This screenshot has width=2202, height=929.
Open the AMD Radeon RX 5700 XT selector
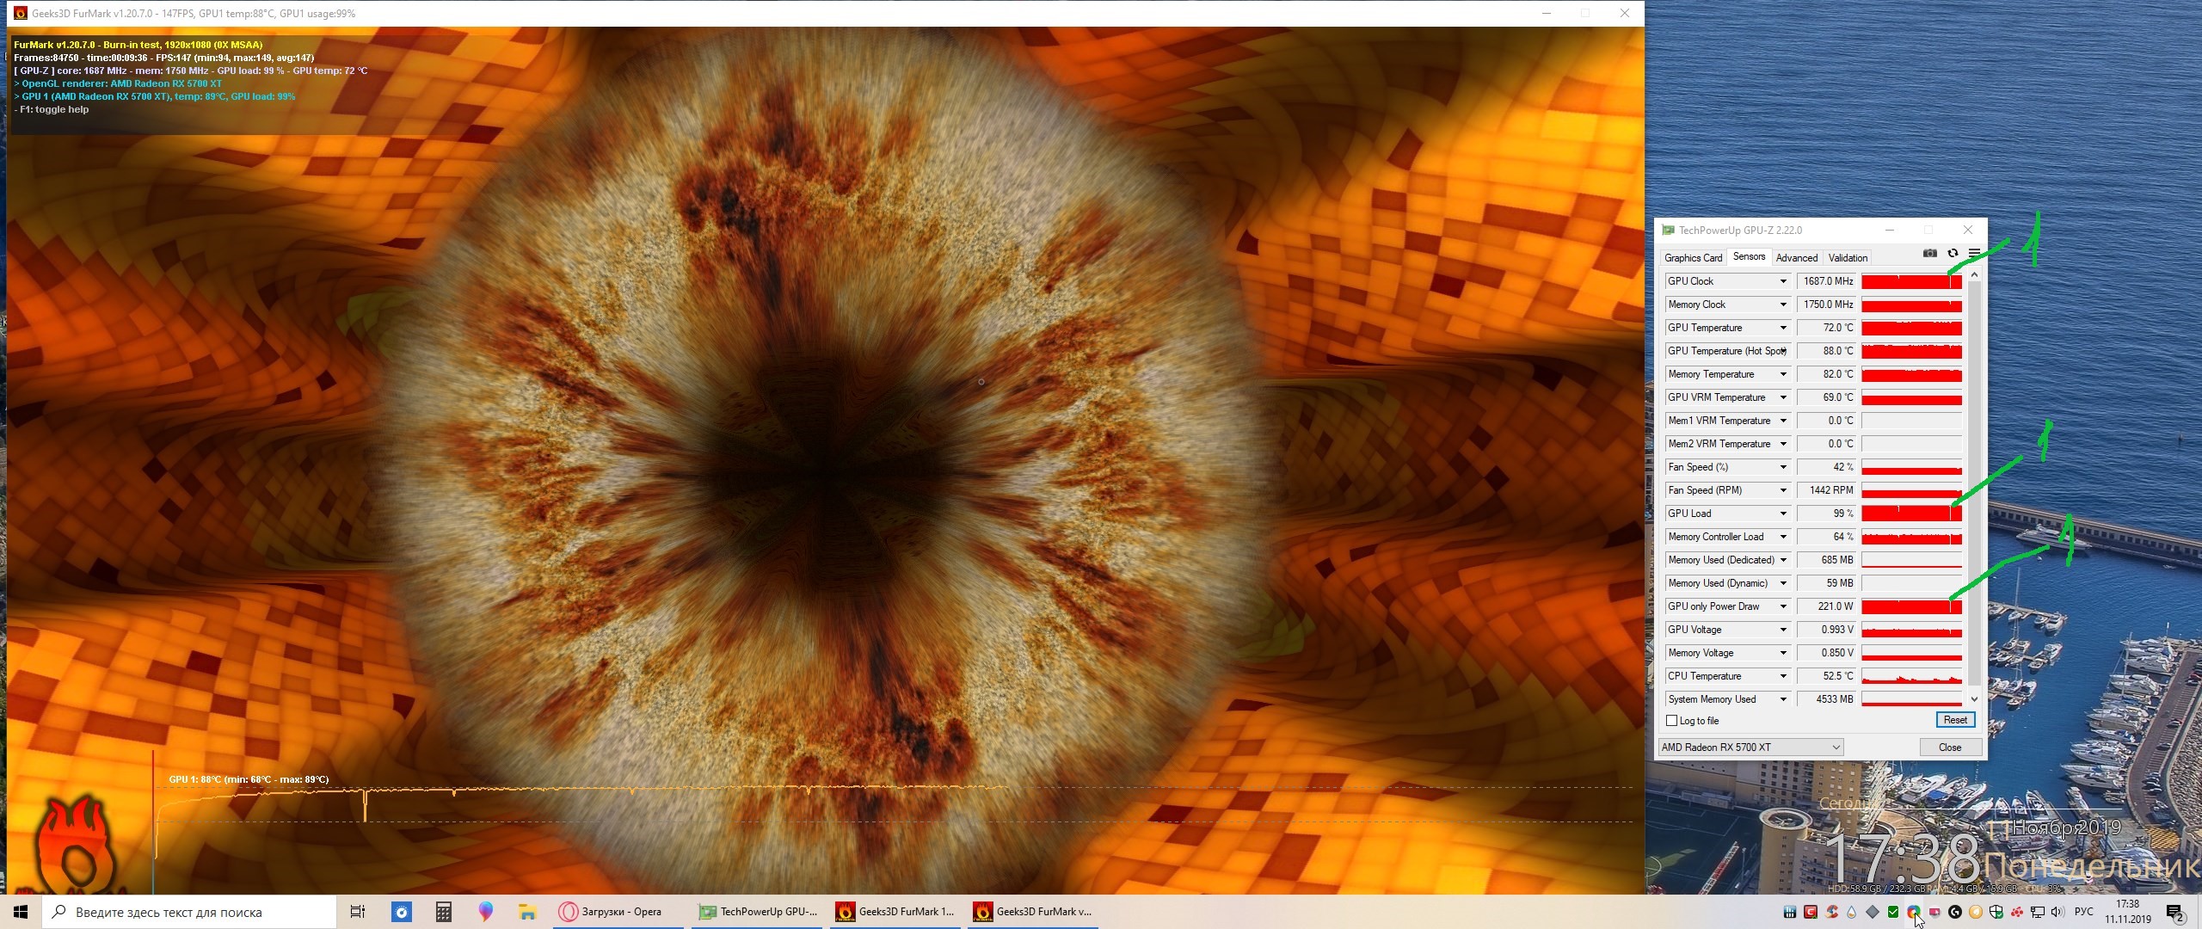[1750, 747]
